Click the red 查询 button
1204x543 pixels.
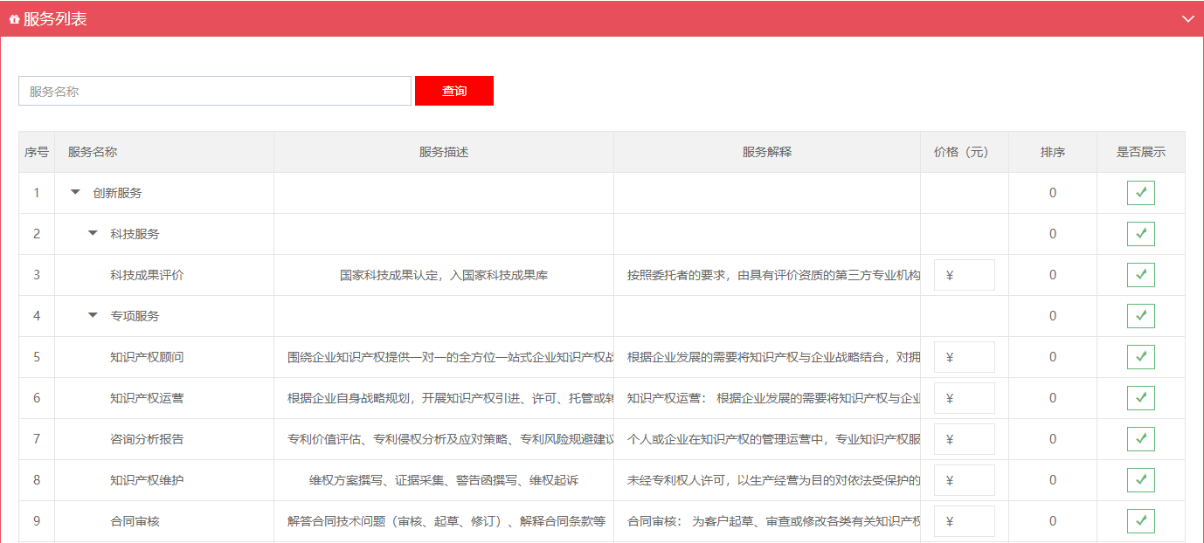(x=454, y=91)
